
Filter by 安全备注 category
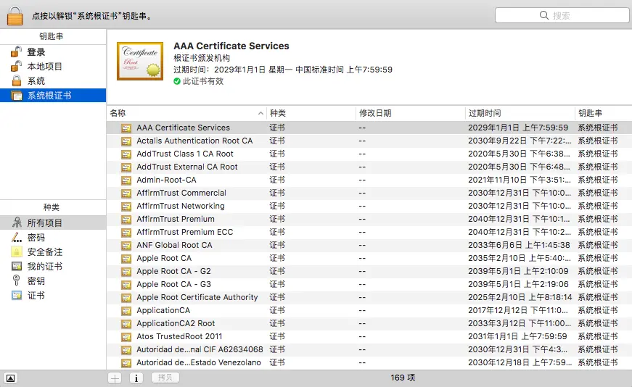point(53,251)
